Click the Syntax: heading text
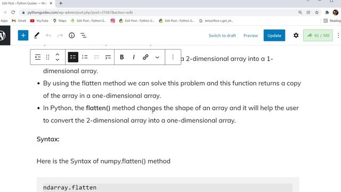Image resolution: width=341 pixels, height=192 pixels. click(x=48, y=139)
